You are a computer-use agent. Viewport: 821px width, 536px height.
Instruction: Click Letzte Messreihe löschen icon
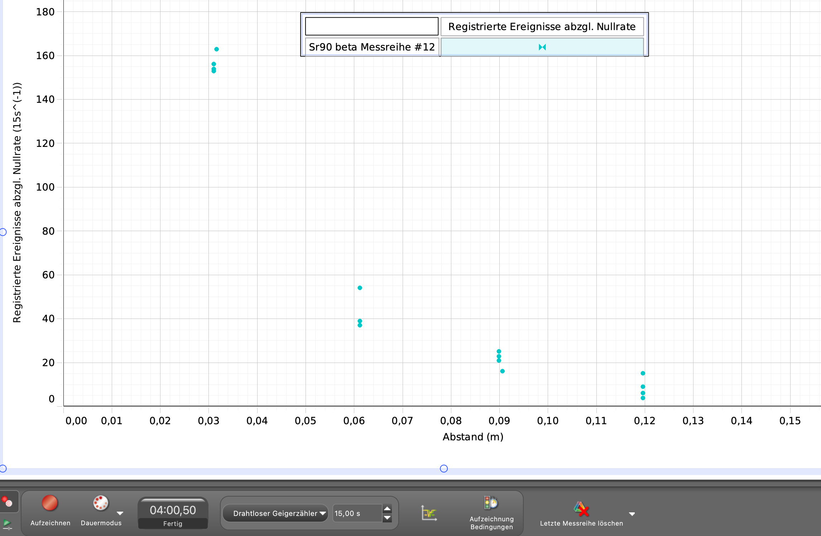[x=581, y=509]
